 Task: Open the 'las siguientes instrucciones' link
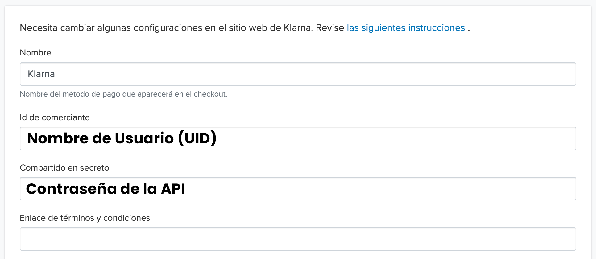tap(406, 28)
